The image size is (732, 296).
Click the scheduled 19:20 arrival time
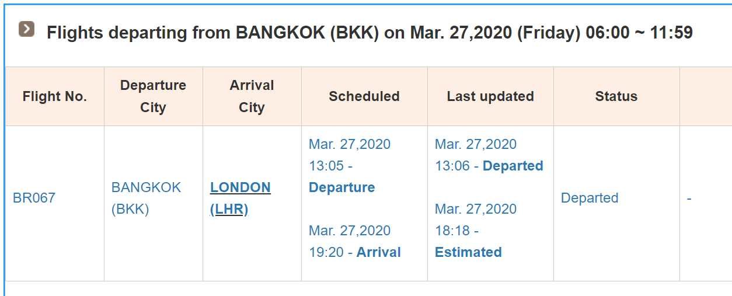pyautogui.click(x=326, y=252)
